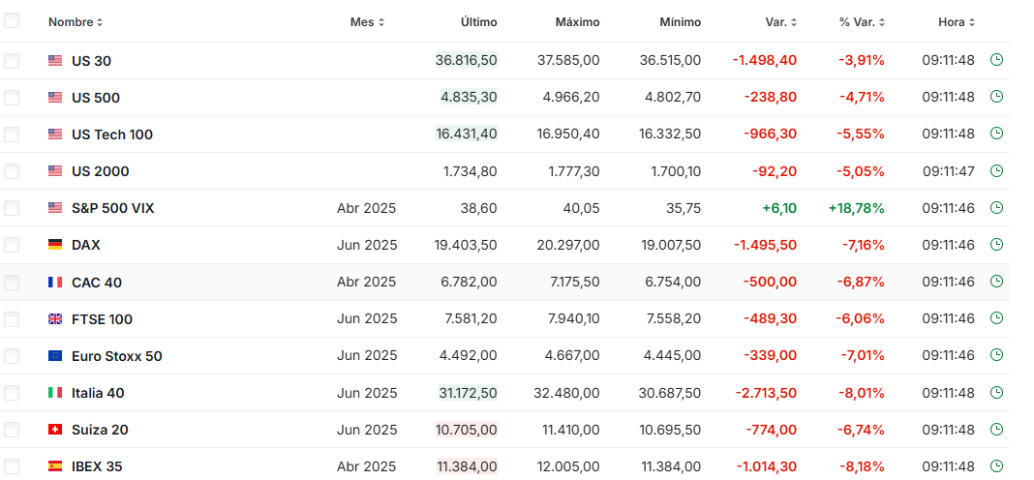Click the Swiss flag icon beside Suiza 20
The image size is (1034, 480).
pyautogui.click(x=55, y=430)
